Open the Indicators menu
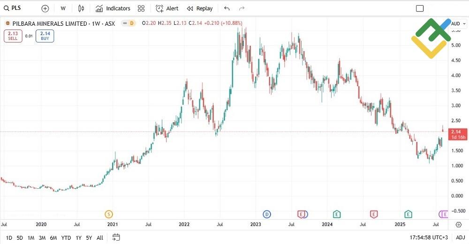Viewport: 469px width, 244px height. tap(113, 8)
